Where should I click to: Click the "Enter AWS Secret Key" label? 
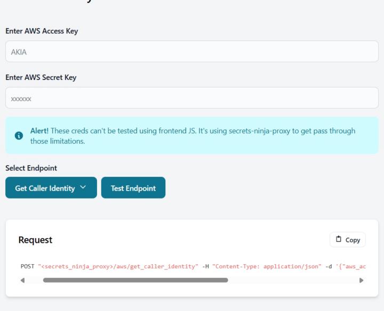coord(41,78)
